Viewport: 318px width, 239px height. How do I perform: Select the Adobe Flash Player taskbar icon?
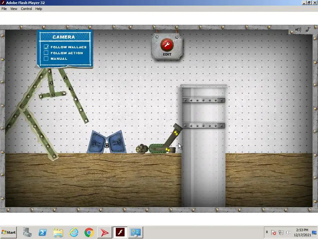click(x=120, y=232)
